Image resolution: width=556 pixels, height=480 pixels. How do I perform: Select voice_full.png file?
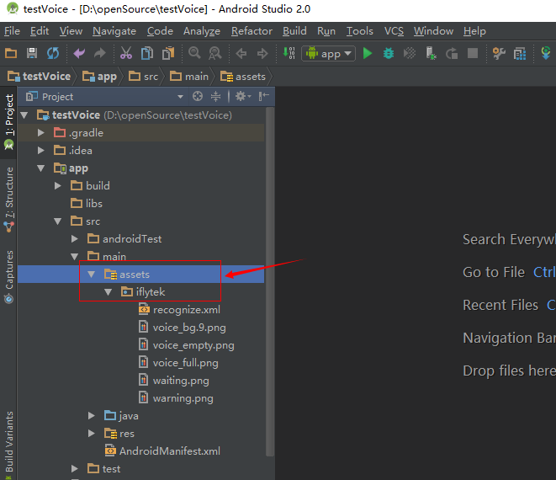click(x=178, y=363)
